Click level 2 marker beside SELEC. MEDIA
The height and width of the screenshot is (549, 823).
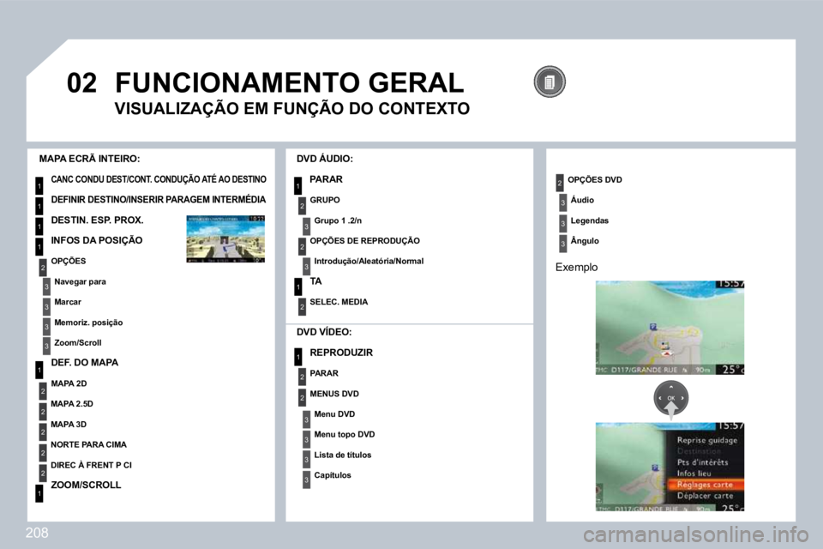(x=302, y=306)
